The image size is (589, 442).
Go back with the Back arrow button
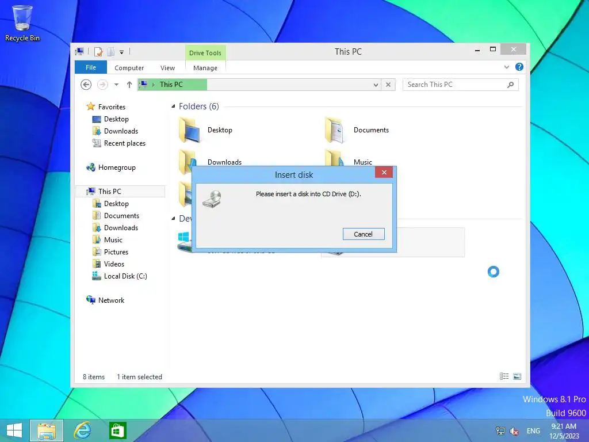pyautogui.click(x=86, y=85)
